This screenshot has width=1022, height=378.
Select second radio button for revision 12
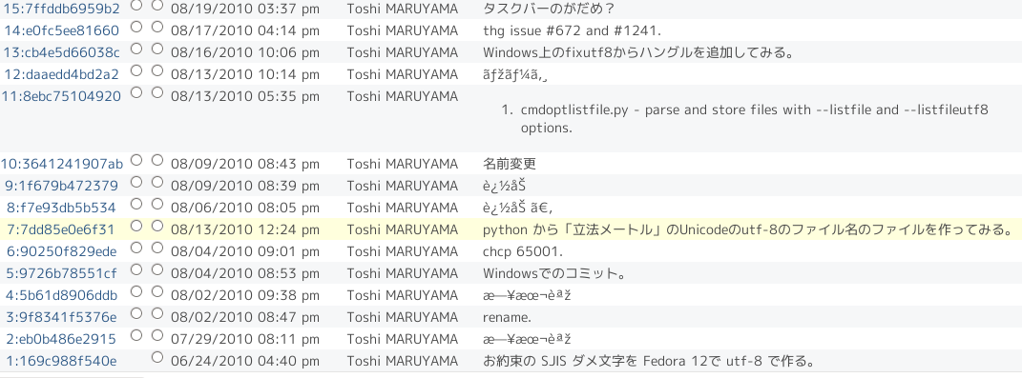(157, 70)
